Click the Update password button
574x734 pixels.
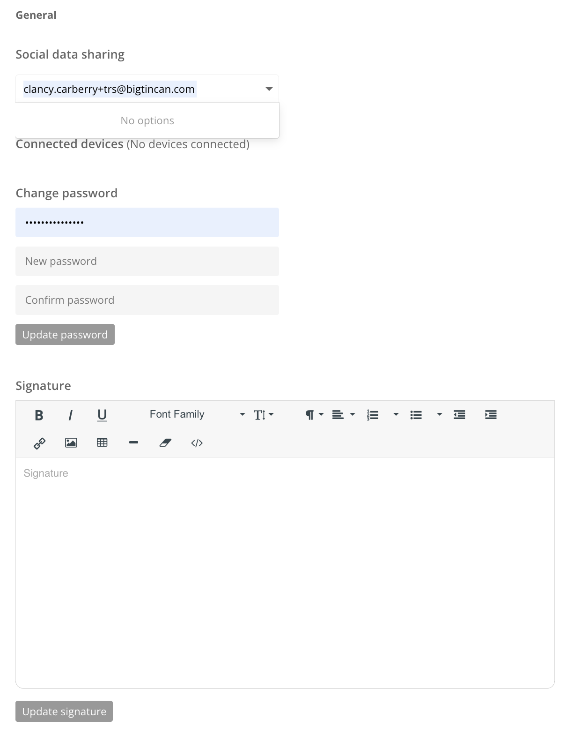[x=65, y=334]
